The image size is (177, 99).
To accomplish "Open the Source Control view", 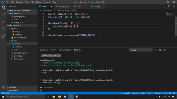I will pyautogui.click(x=3, y=21).
